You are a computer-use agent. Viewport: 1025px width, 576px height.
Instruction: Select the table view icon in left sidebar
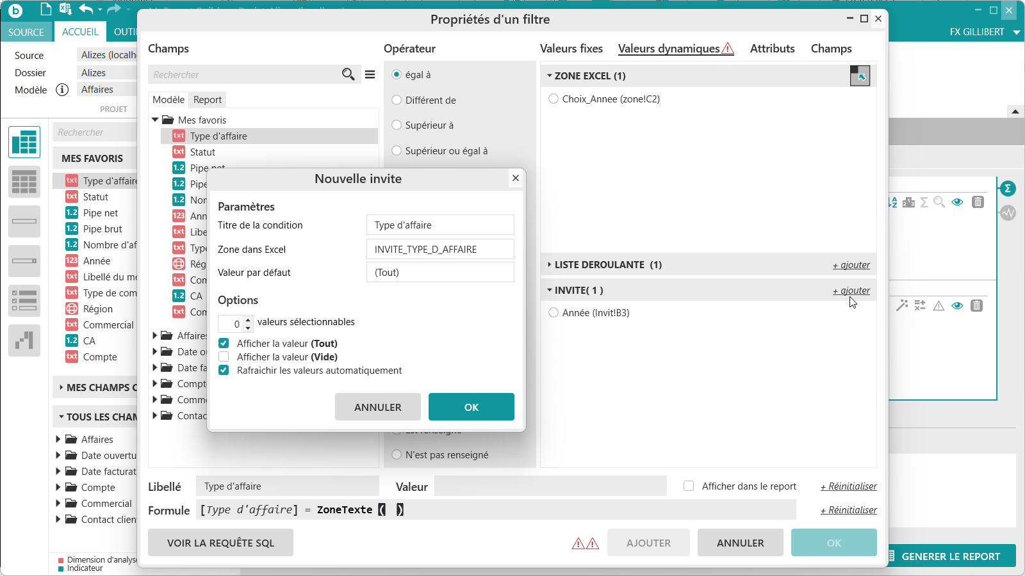pyautogui.click(x=24, y=142)
